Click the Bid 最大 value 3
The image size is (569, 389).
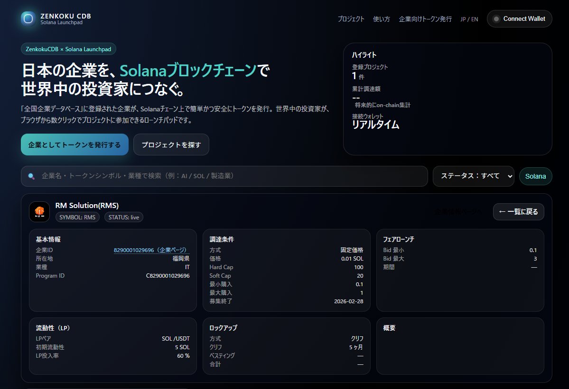click(x=535, y=259)
